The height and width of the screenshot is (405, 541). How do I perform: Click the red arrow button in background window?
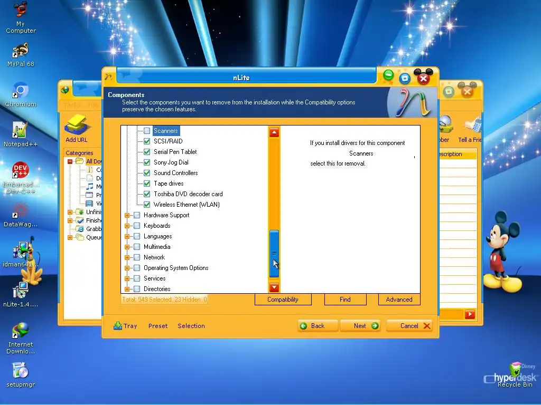click(470, 314)
